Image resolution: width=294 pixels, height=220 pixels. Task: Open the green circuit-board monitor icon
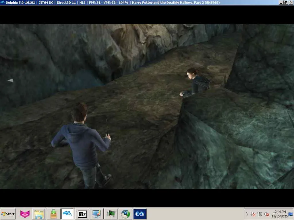pyautogui.click(x=111, y=214)
